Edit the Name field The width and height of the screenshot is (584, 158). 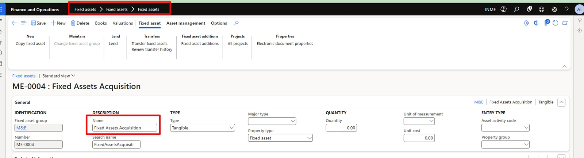coord(124,128)
